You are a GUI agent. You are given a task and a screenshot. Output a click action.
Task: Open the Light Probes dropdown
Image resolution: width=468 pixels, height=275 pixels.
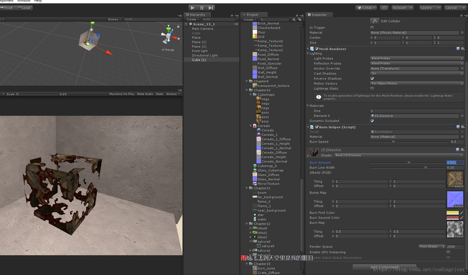(417, 58)
